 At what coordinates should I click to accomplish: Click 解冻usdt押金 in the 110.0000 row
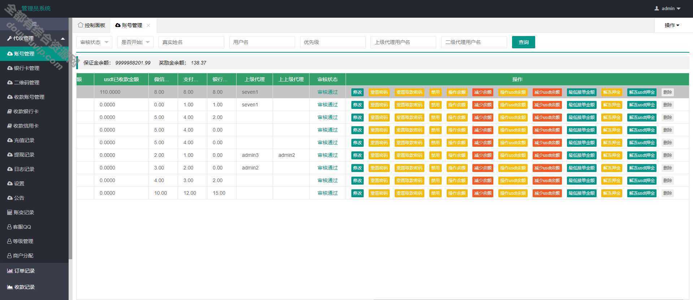[642, 92]
